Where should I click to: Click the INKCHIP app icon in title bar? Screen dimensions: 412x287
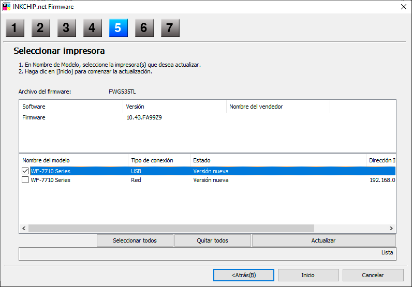tap(6, 7)
